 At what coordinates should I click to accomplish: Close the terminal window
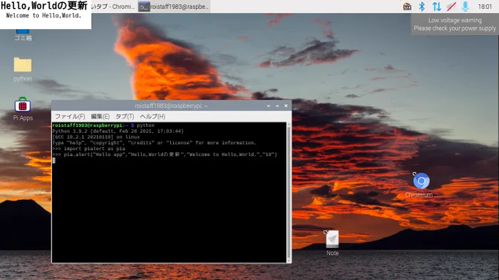tap(285, 106)
